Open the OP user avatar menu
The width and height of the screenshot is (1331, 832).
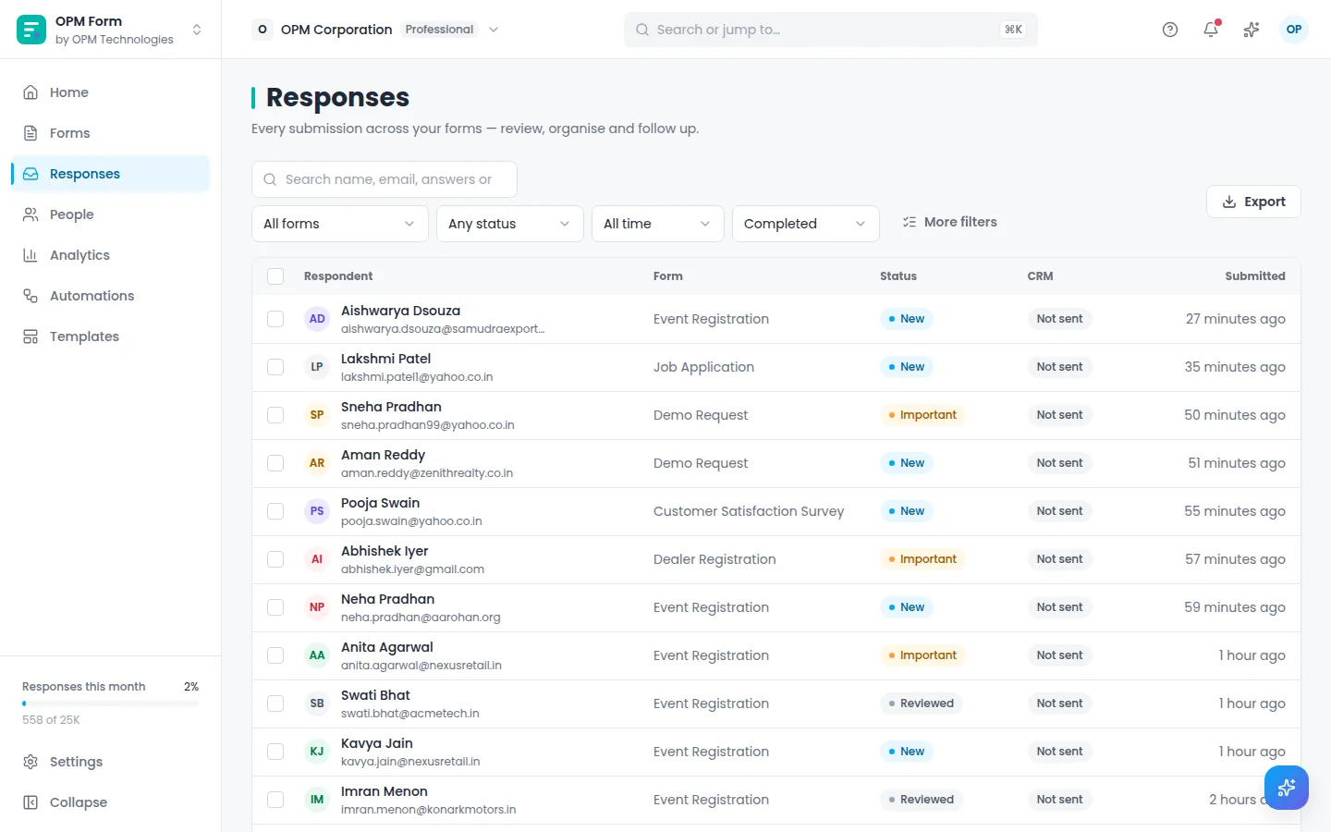[x=1294, y=30]
